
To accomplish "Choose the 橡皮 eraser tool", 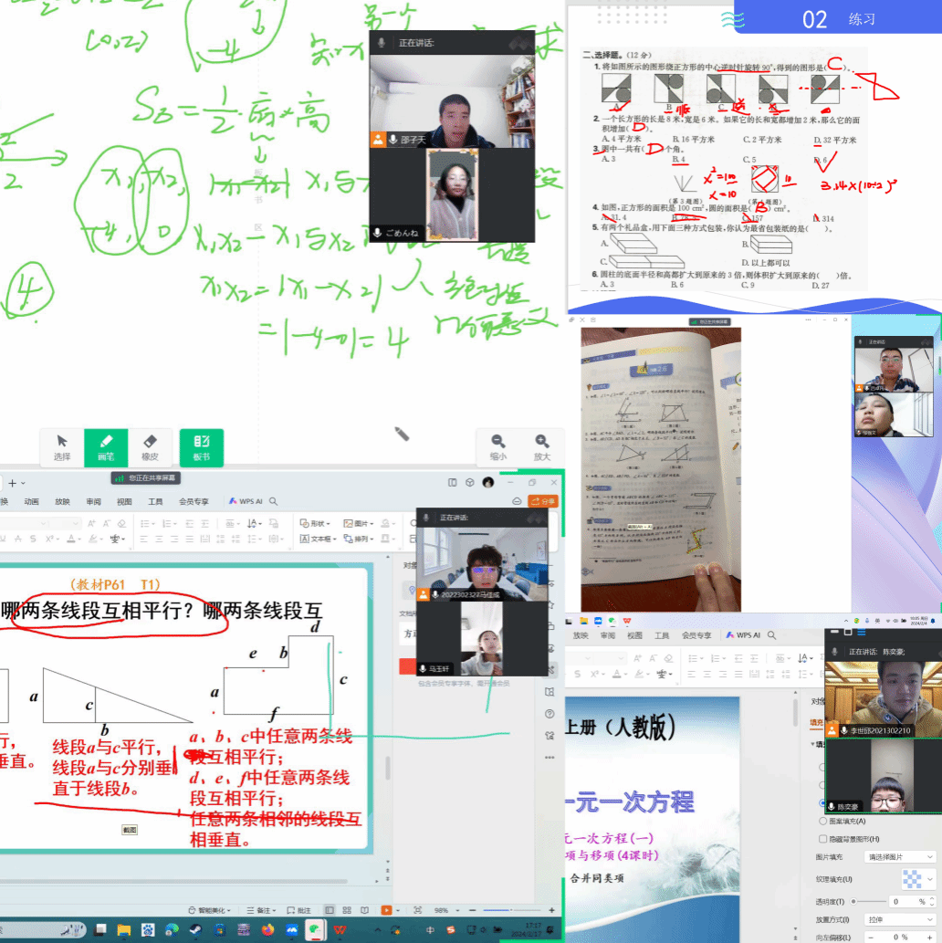I will (x=151, y=446).
